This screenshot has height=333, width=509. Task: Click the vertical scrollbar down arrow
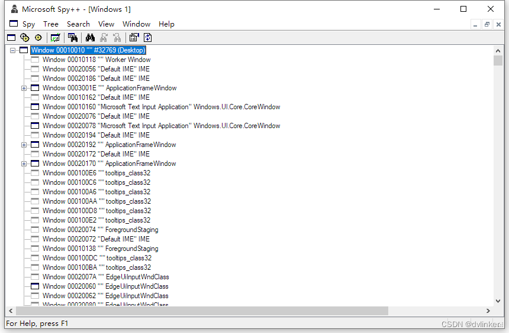pyautogui.click(x=498, y=301)
